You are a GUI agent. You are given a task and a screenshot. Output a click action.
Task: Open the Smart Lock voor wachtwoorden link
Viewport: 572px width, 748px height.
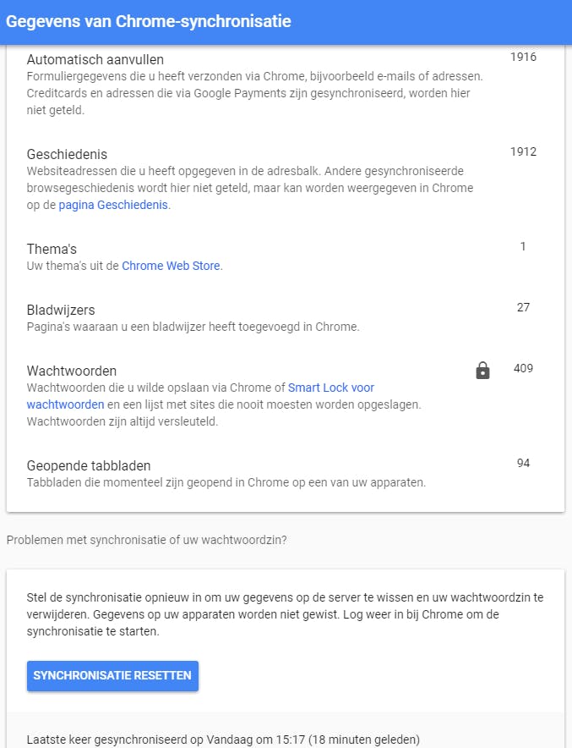coord(331,388)
